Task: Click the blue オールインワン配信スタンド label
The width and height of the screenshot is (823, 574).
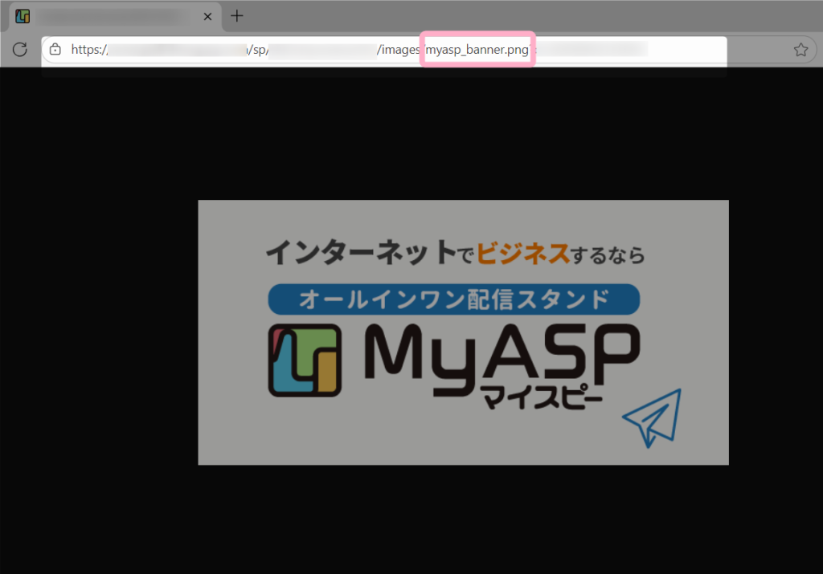Action: (x=453, y=299)
